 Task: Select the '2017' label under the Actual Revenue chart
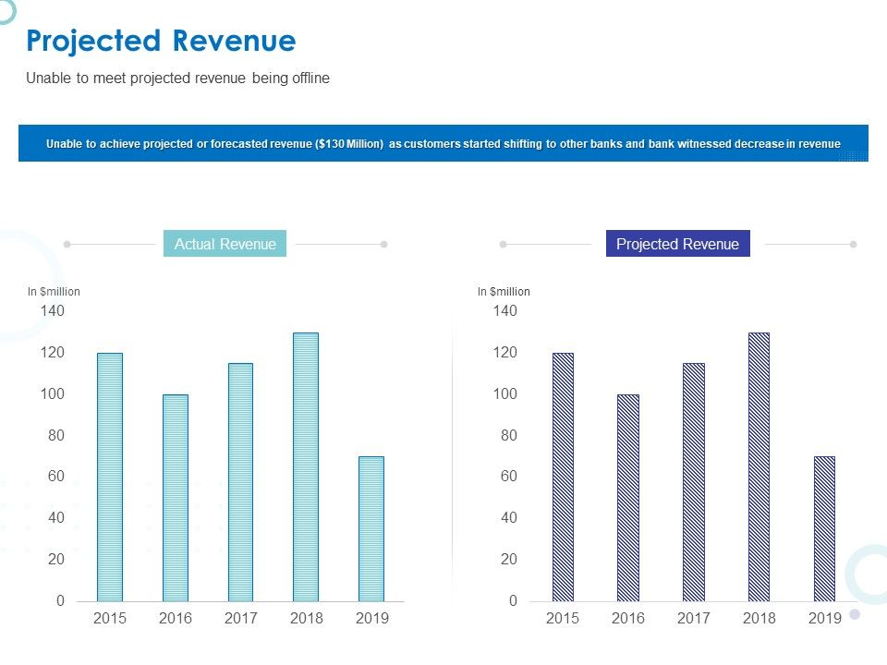241,618
